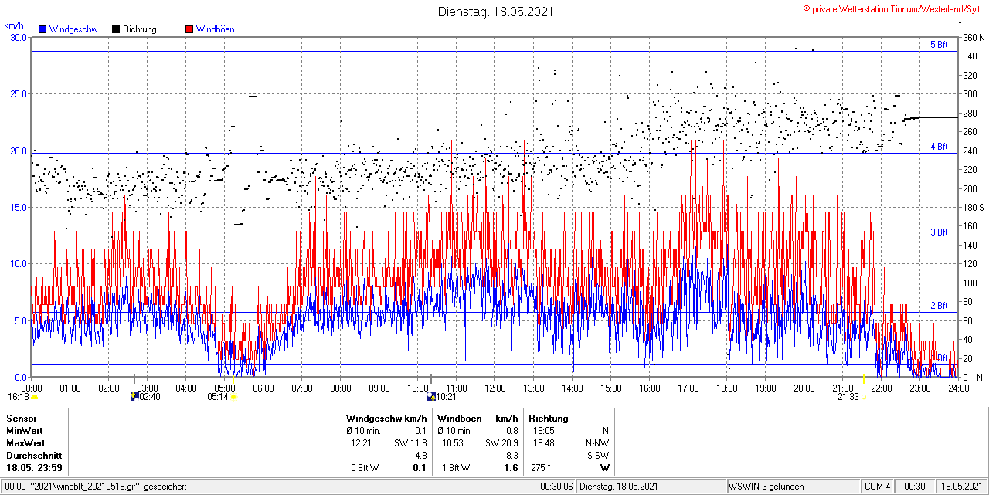The width and height of the screenshot is (989, 495).
Task: Click the red Windböen legend swatch
Action: coord(189,29)
